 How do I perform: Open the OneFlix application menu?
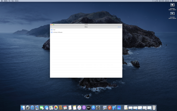pyautogui.click(x=6, y=1)
